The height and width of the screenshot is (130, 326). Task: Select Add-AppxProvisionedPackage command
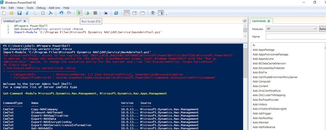click(271, 54)
